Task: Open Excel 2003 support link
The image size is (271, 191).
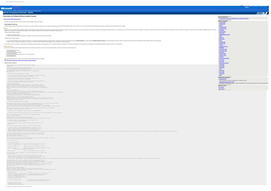Action: 222,72
